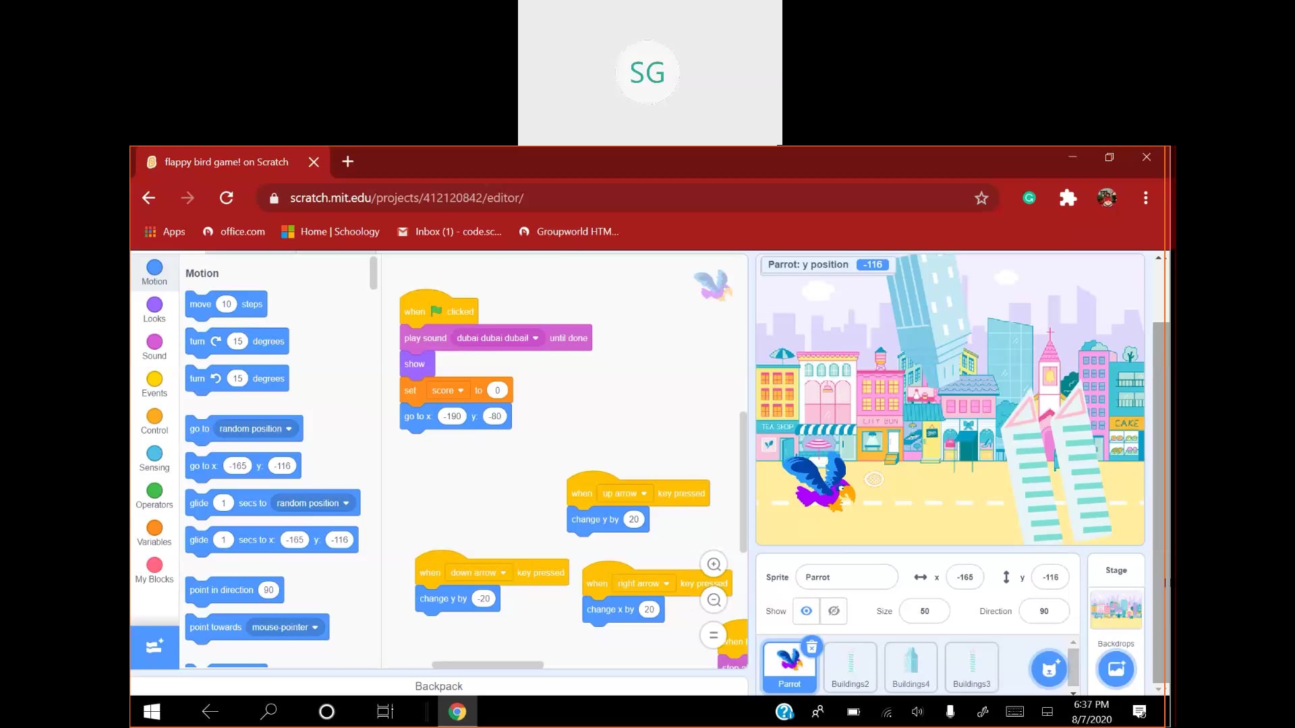The height and width of the screenshot is (728, 1295).
Task: Open the right arrow key dropdown
Action: pos(643,584)
